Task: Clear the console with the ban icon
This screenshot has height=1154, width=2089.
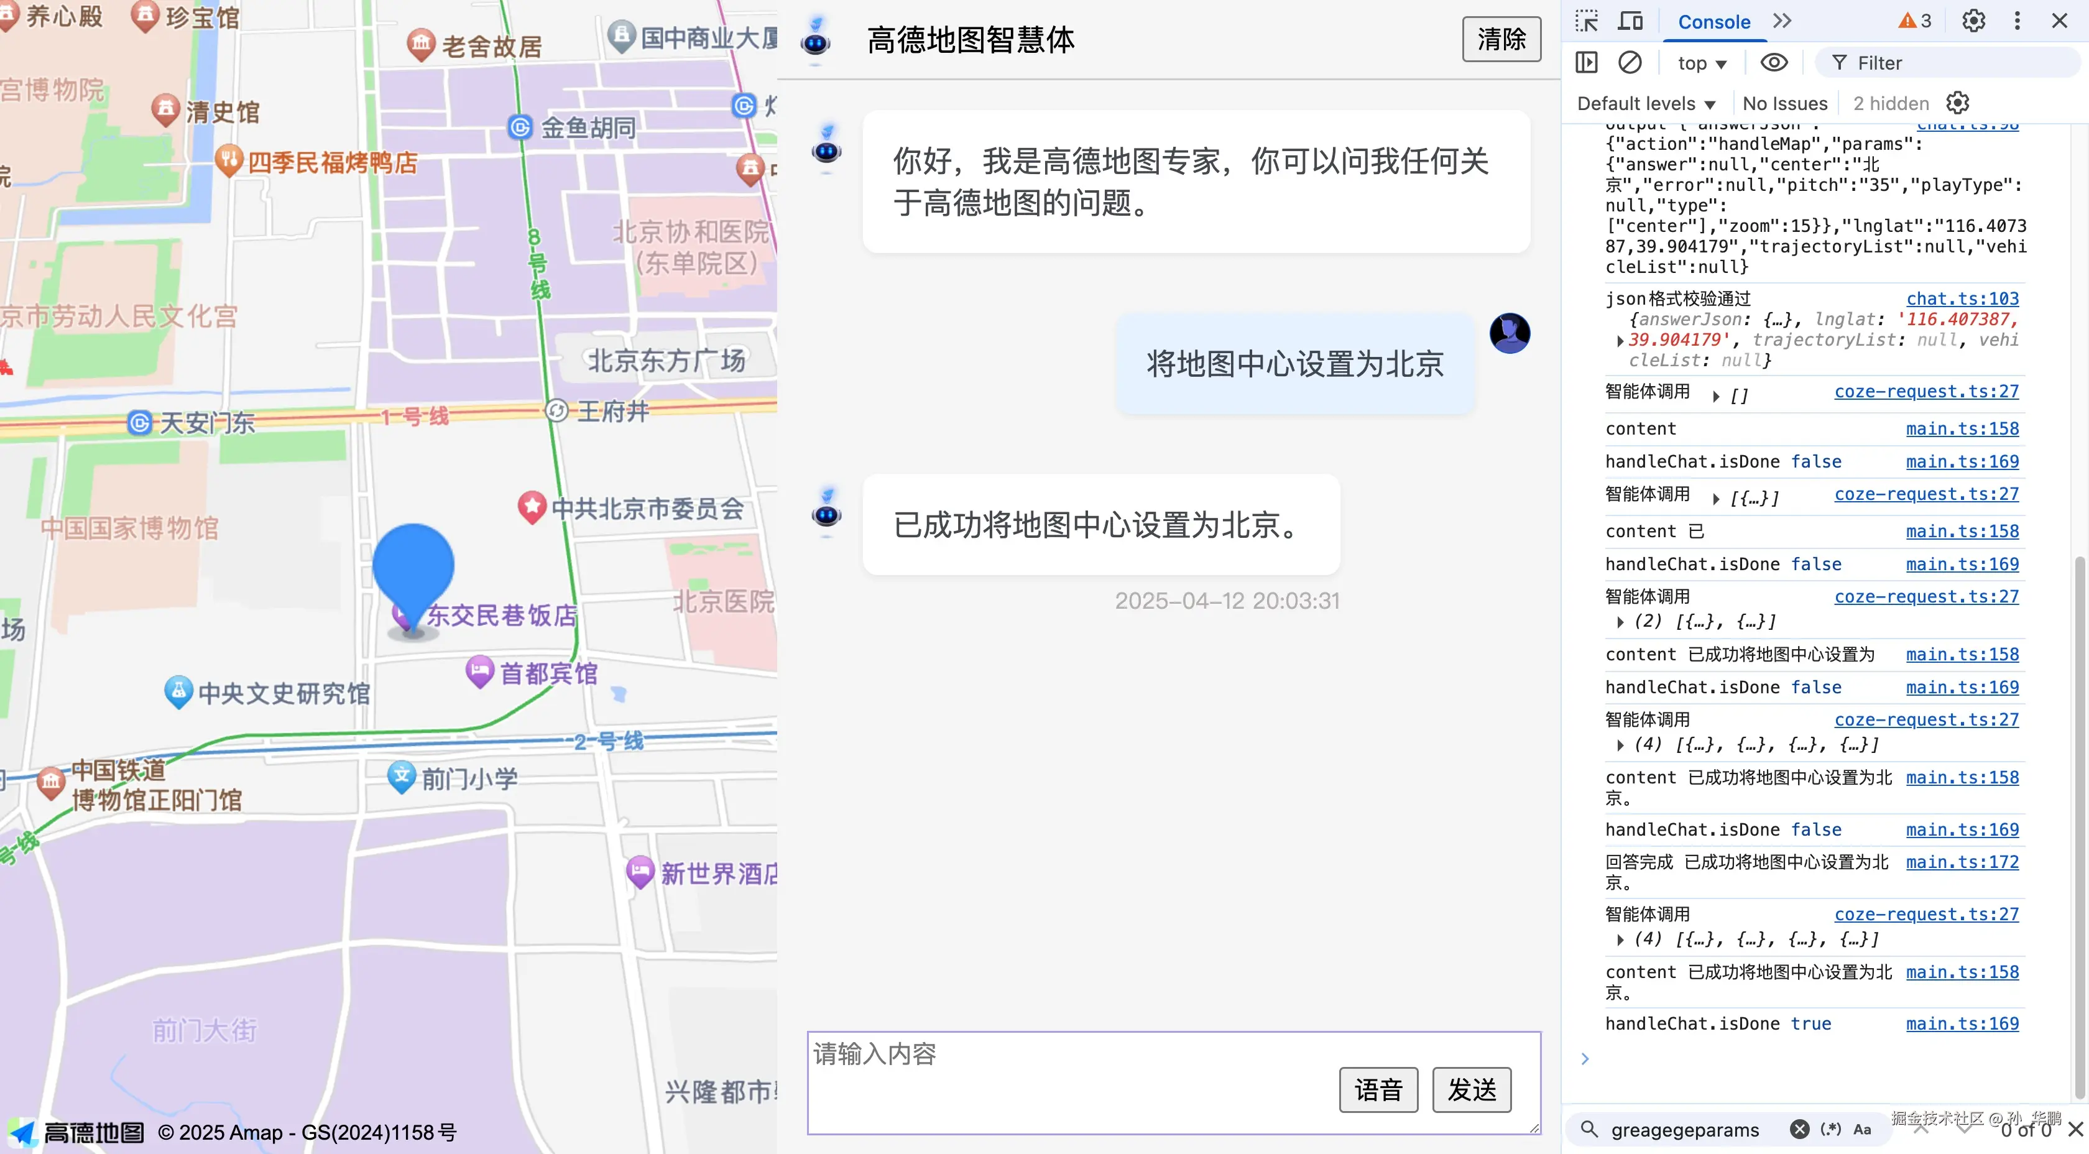Action: tap(1630, 62)
